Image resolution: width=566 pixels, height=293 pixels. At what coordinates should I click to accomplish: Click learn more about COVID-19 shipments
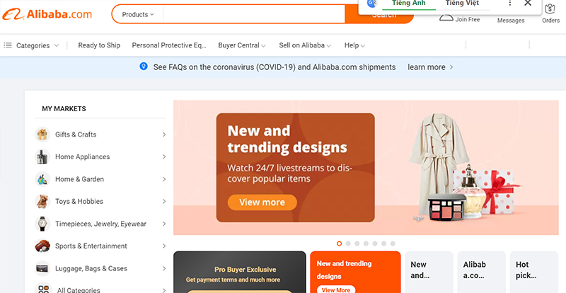(x=430, y=67)
